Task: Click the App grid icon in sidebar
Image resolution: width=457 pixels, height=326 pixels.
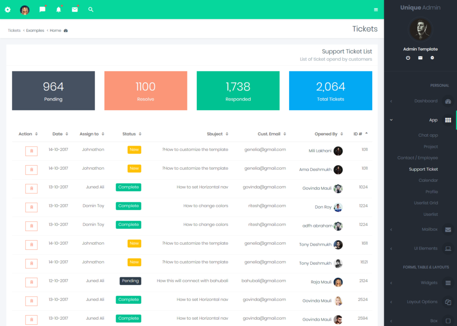Action: point(448,120)
